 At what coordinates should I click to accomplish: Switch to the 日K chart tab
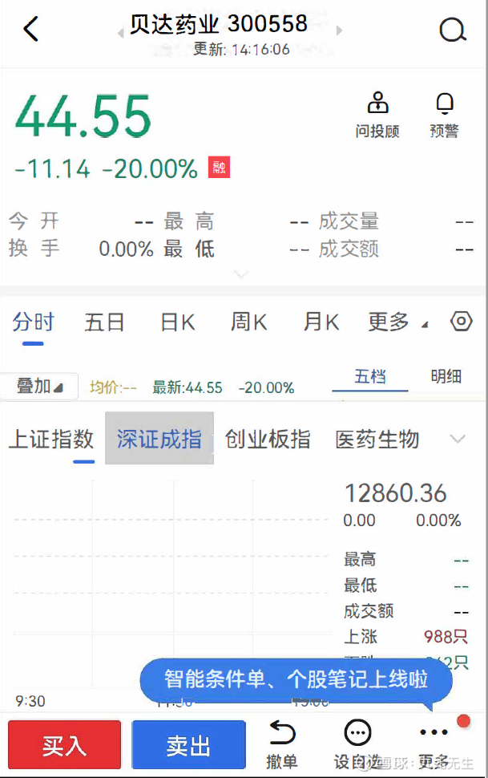coord(178,322)
